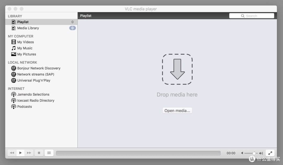283x165 pixels.
Task: Select Media Library in the sidebar
Action: tap(41, 28)
